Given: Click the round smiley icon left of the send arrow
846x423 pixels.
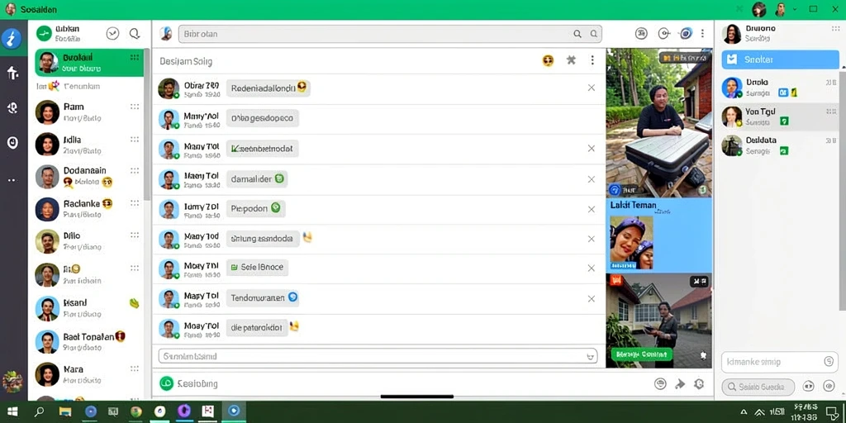Looking at the screenshot, I should pyautogui.click(x=660, y=383).
